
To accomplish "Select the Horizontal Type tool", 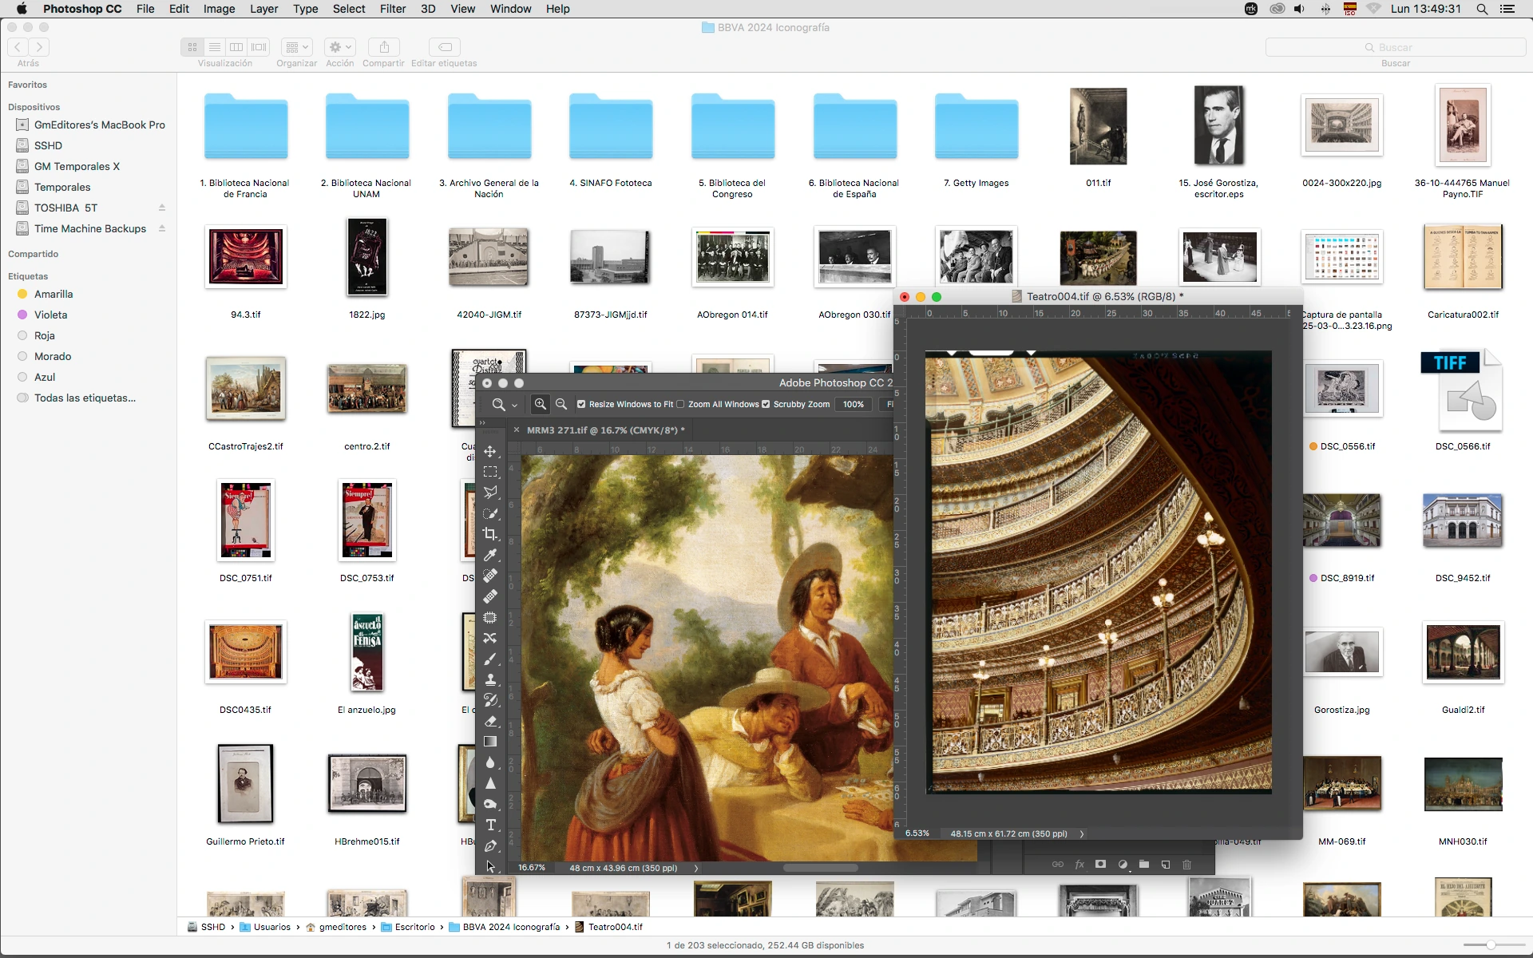I will click(490, 825).
